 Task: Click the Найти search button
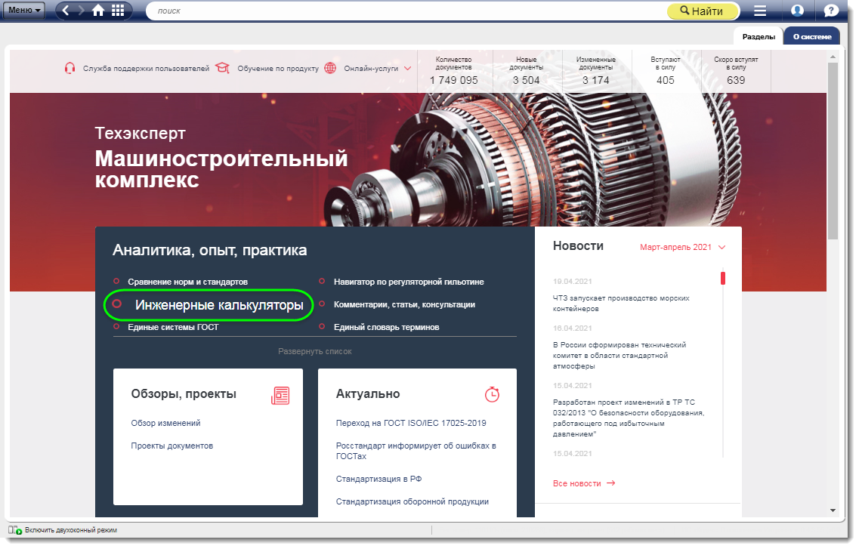tap(703, 11)
